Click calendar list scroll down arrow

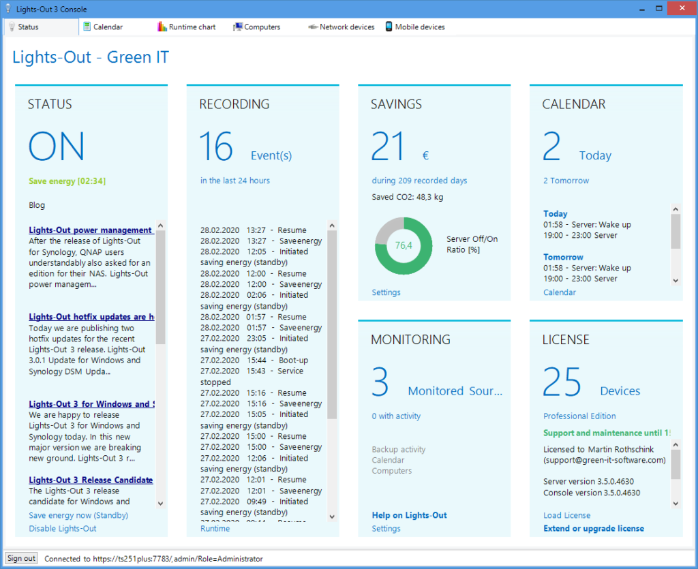pyautogui.click(x=676, y=281)
